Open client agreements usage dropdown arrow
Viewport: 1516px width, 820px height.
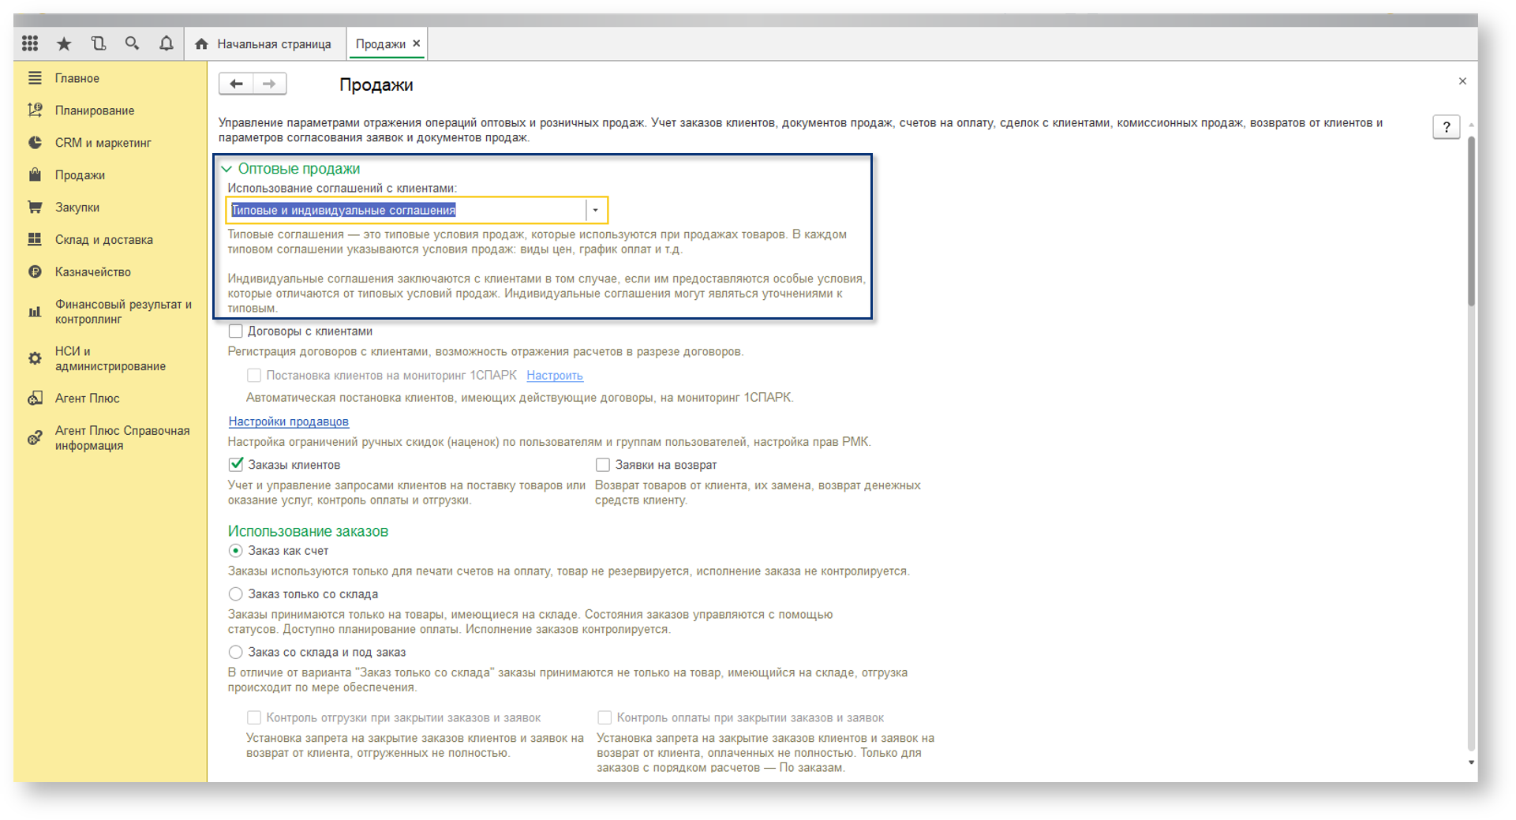tap(596, 210)
